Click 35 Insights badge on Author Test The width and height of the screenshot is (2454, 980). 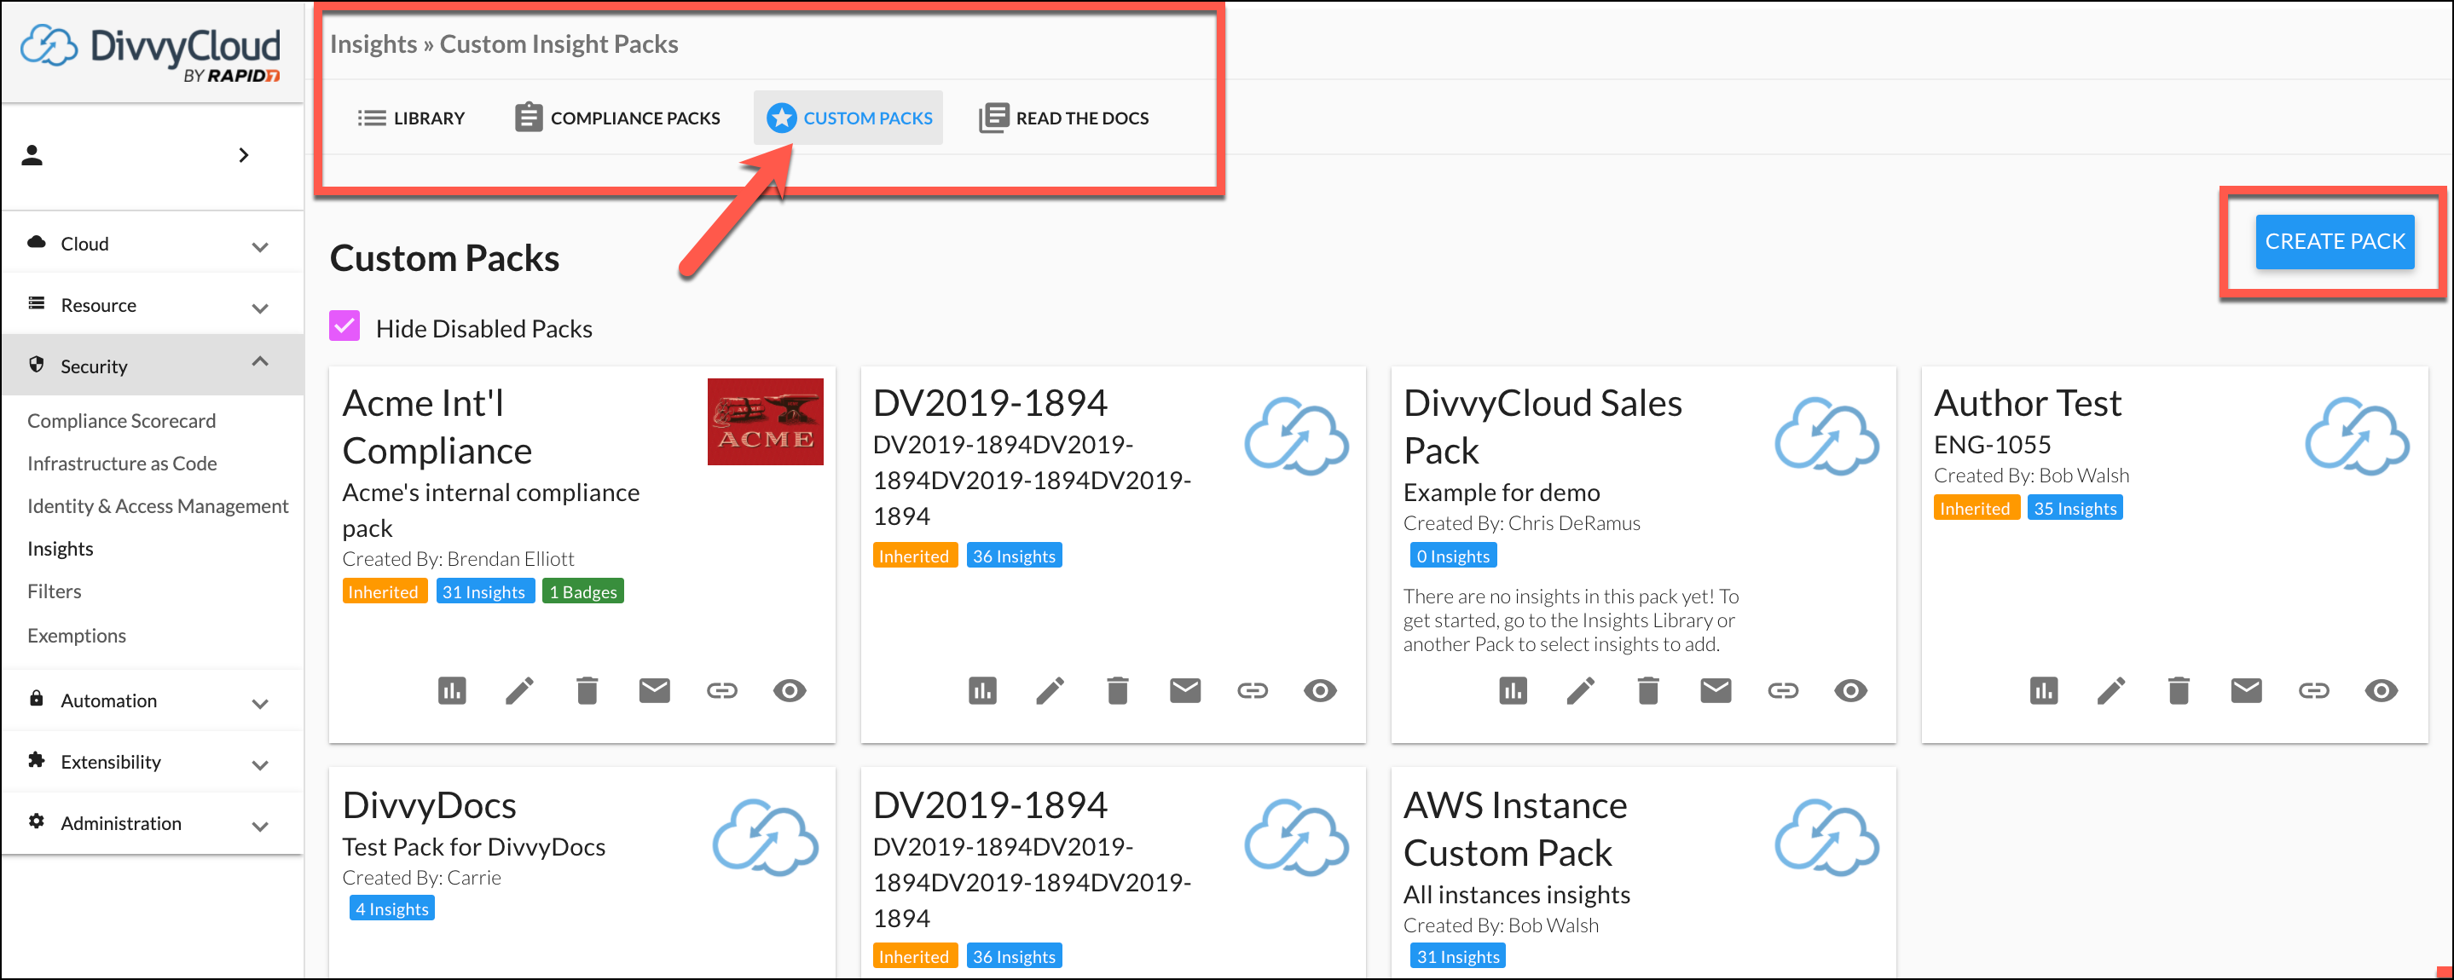tap(2075, 509)
